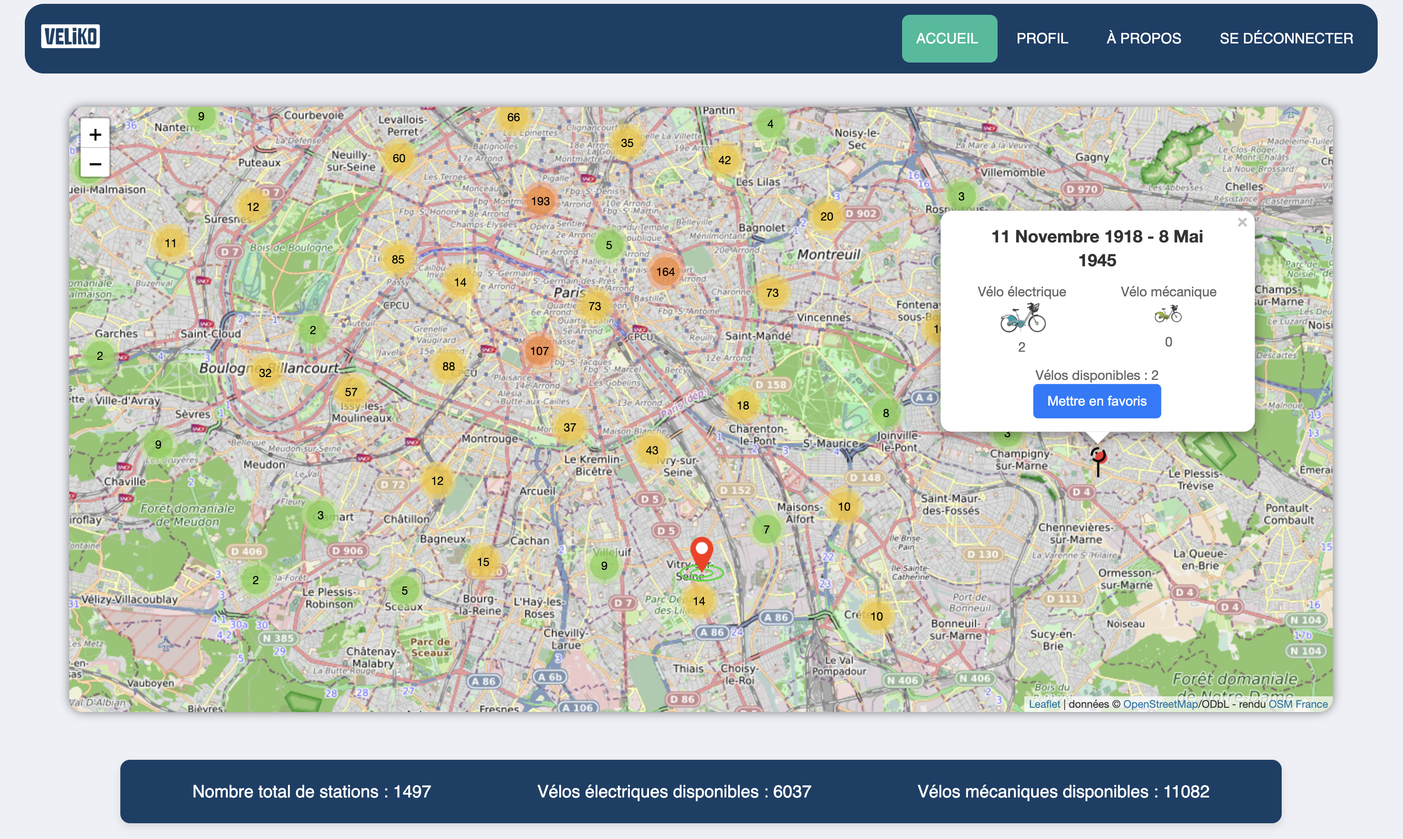This screenshot has height=839, width=1403.
Task: Expand the 164 station cluster
Action: 665,272
